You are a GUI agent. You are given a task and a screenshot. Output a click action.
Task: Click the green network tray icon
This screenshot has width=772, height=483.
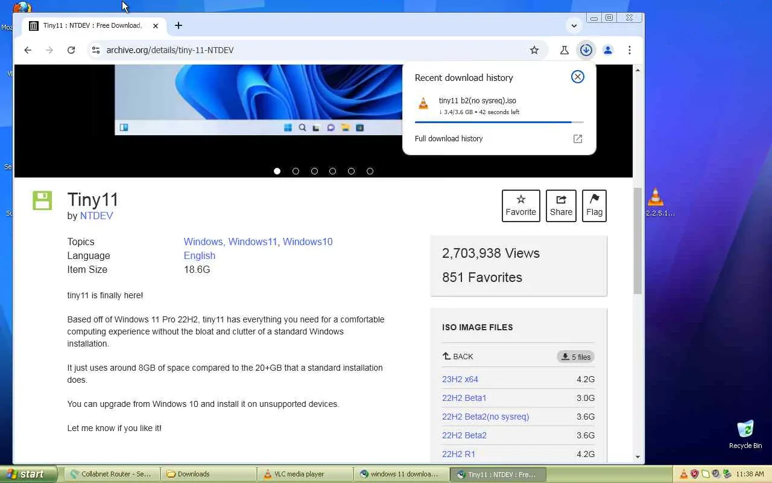[x=727, y=474]
